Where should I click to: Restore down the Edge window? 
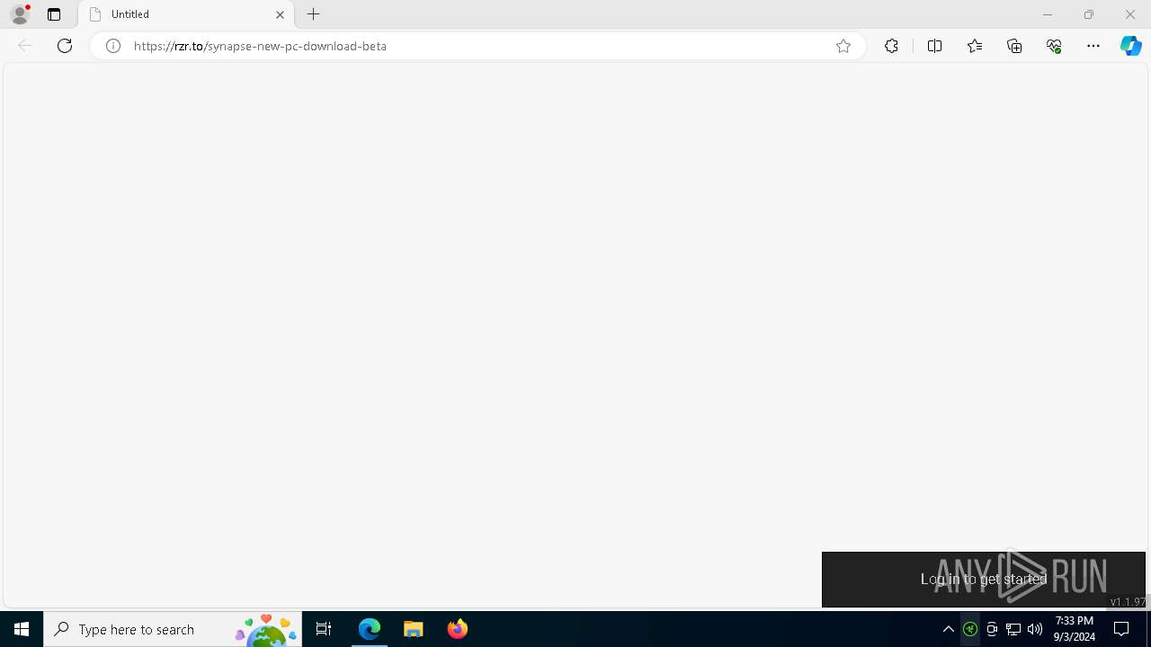1089,14
